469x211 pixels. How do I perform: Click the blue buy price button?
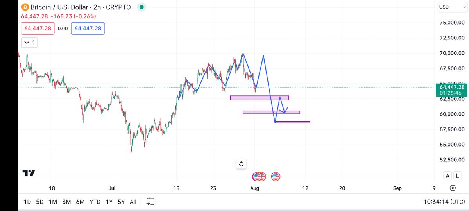click(x=88, y=29)
